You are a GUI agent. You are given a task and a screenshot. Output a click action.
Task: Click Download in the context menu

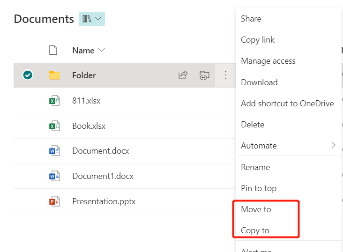pyautogui.click(x=259, y=82)
